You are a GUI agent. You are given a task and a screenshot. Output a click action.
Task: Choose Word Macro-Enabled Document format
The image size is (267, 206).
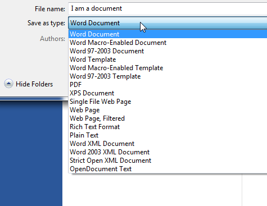168,43
